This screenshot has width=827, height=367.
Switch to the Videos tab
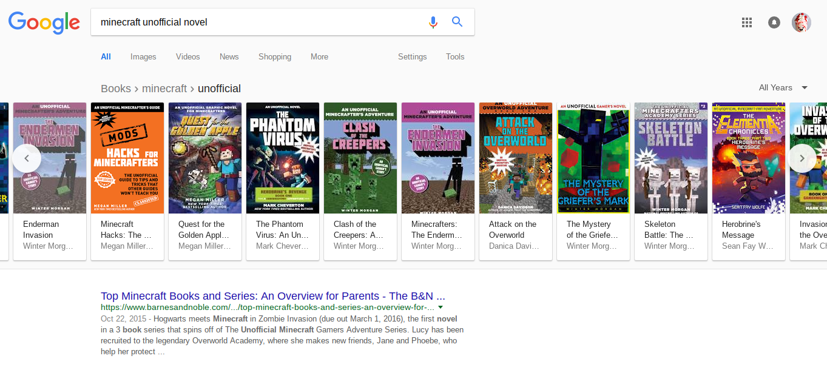tap(187, 56)
